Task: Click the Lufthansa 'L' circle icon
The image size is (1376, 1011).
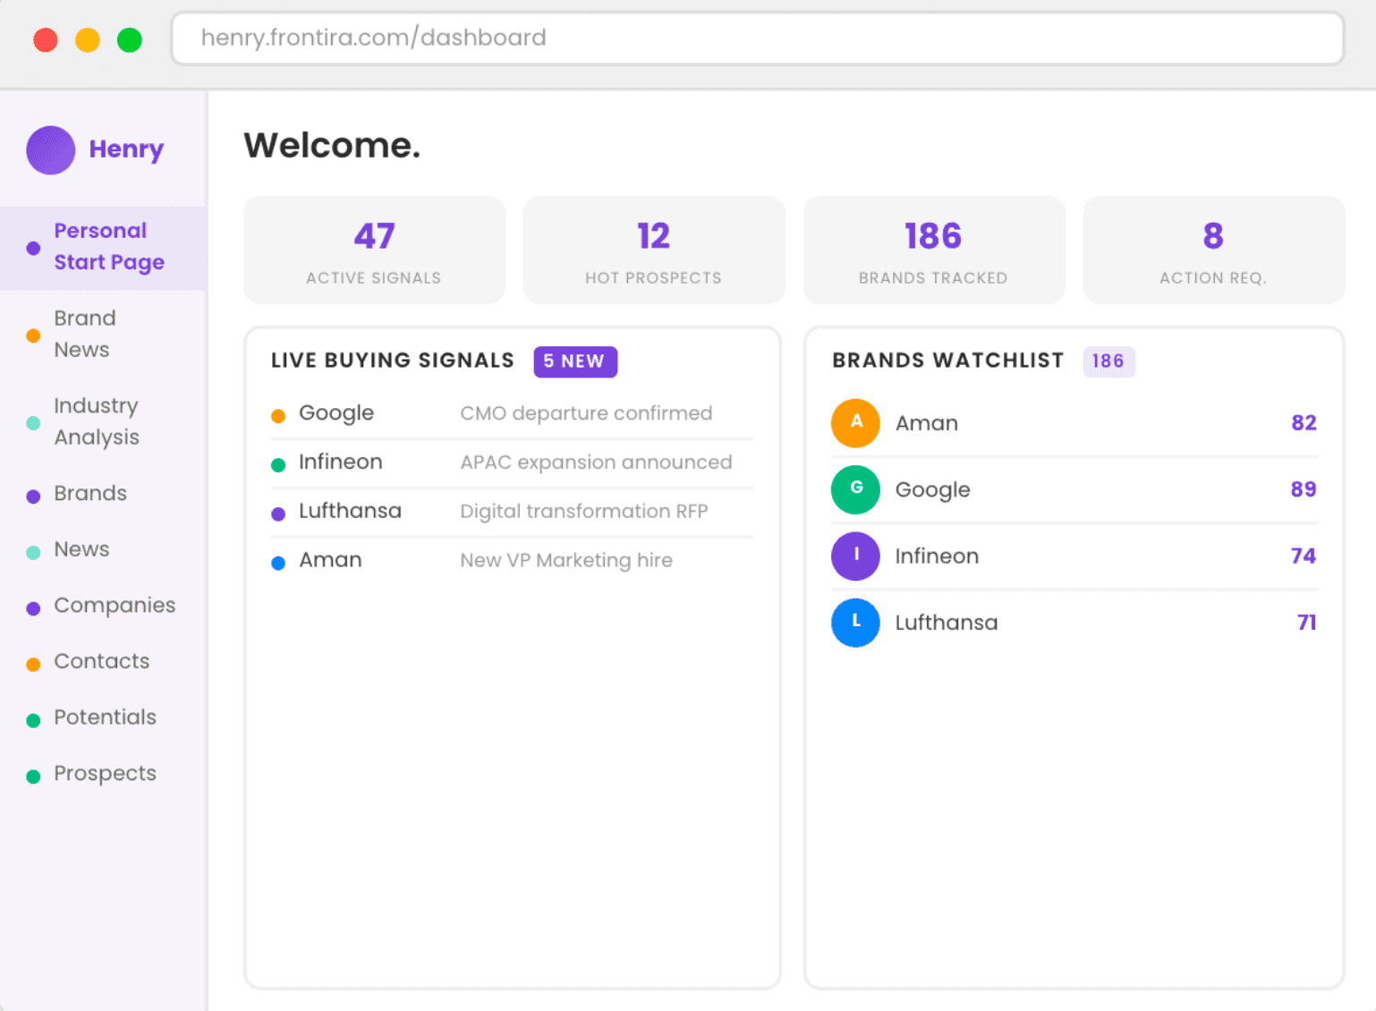Action: (855, 623)
